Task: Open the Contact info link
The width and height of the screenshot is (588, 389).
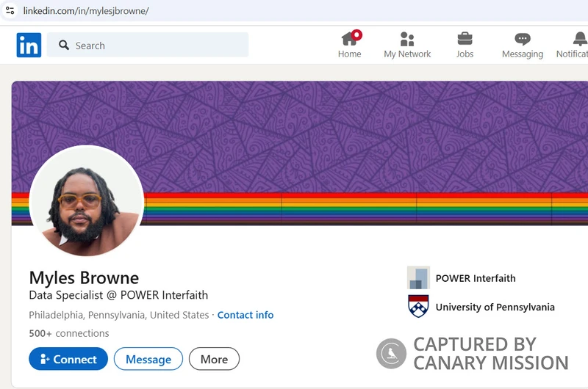Action: tap(245, 315)
